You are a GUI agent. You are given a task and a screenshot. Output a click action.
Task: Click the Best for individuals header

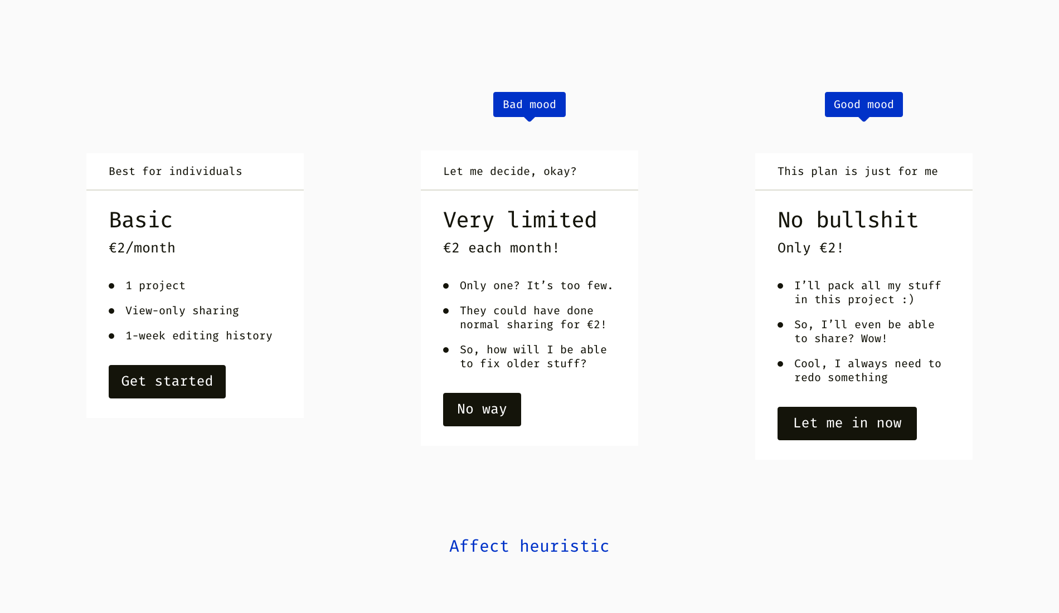(x=176, y=172)
